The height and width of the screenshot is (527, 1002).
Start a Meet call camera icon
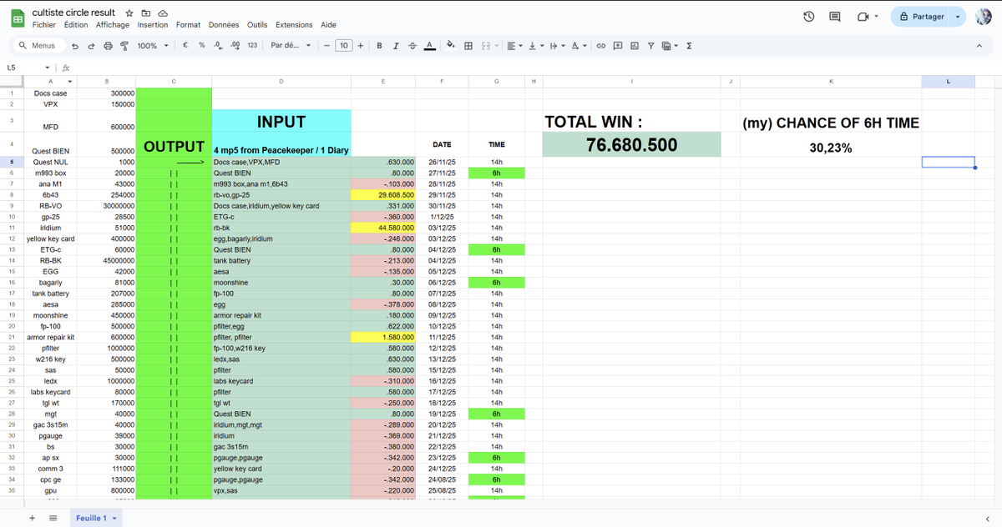click(x=863, y=17)
